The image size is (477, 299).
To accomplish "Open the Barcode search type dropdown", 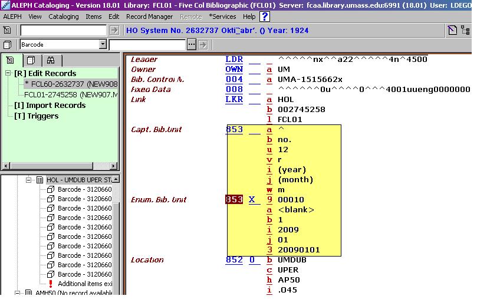I will coord(103,44).
